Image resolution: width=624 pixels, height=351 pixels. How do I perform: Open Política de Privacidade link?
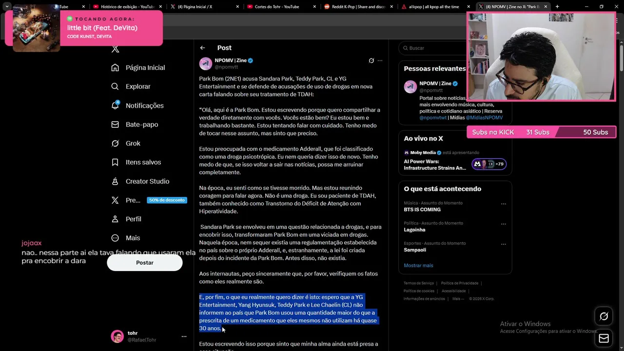(x=460, y=283)
